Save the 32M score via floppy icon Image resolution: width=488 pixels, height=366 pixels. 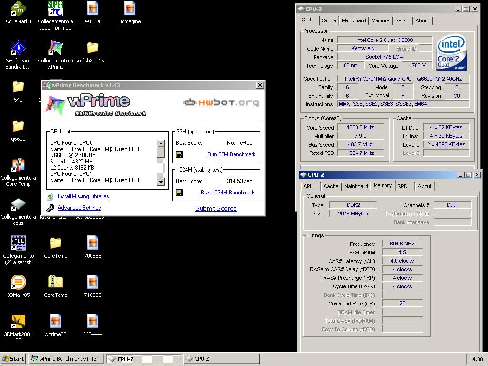[x=179, y=154]
